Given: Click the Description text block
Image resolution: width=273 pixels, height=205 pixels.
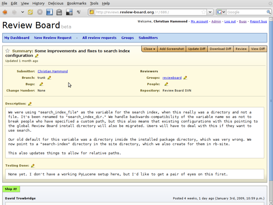Looking at the screenshot, I should coord(134,133).
